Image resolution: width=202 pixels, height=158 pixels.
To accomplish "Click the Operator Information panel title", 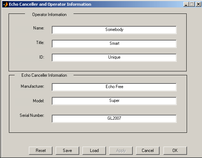I will click(49, 15).
